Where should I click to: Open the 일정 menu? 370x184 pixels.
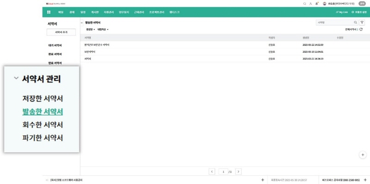pyautogui.click(x=83, y=12)
